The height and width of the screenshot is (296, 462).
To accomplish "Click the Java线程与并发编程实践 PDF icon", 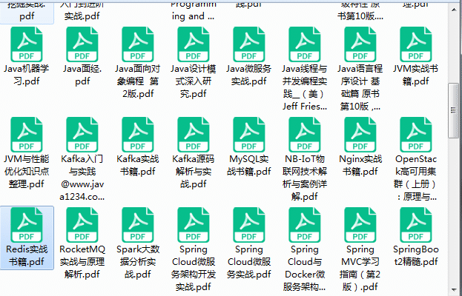I will point(305,44).
